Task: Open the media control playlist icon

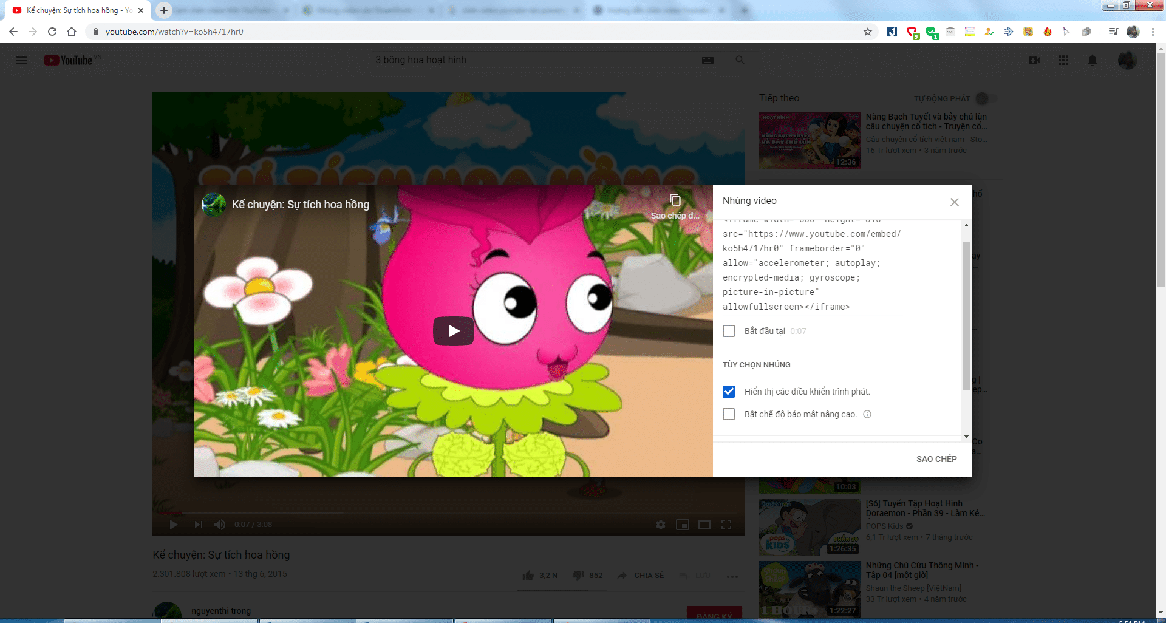Action: point(1113,32)
